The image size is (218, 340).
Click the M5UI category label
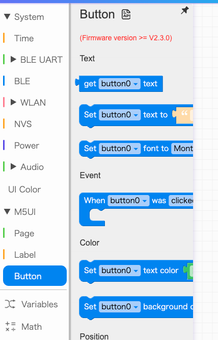(25, 212)
